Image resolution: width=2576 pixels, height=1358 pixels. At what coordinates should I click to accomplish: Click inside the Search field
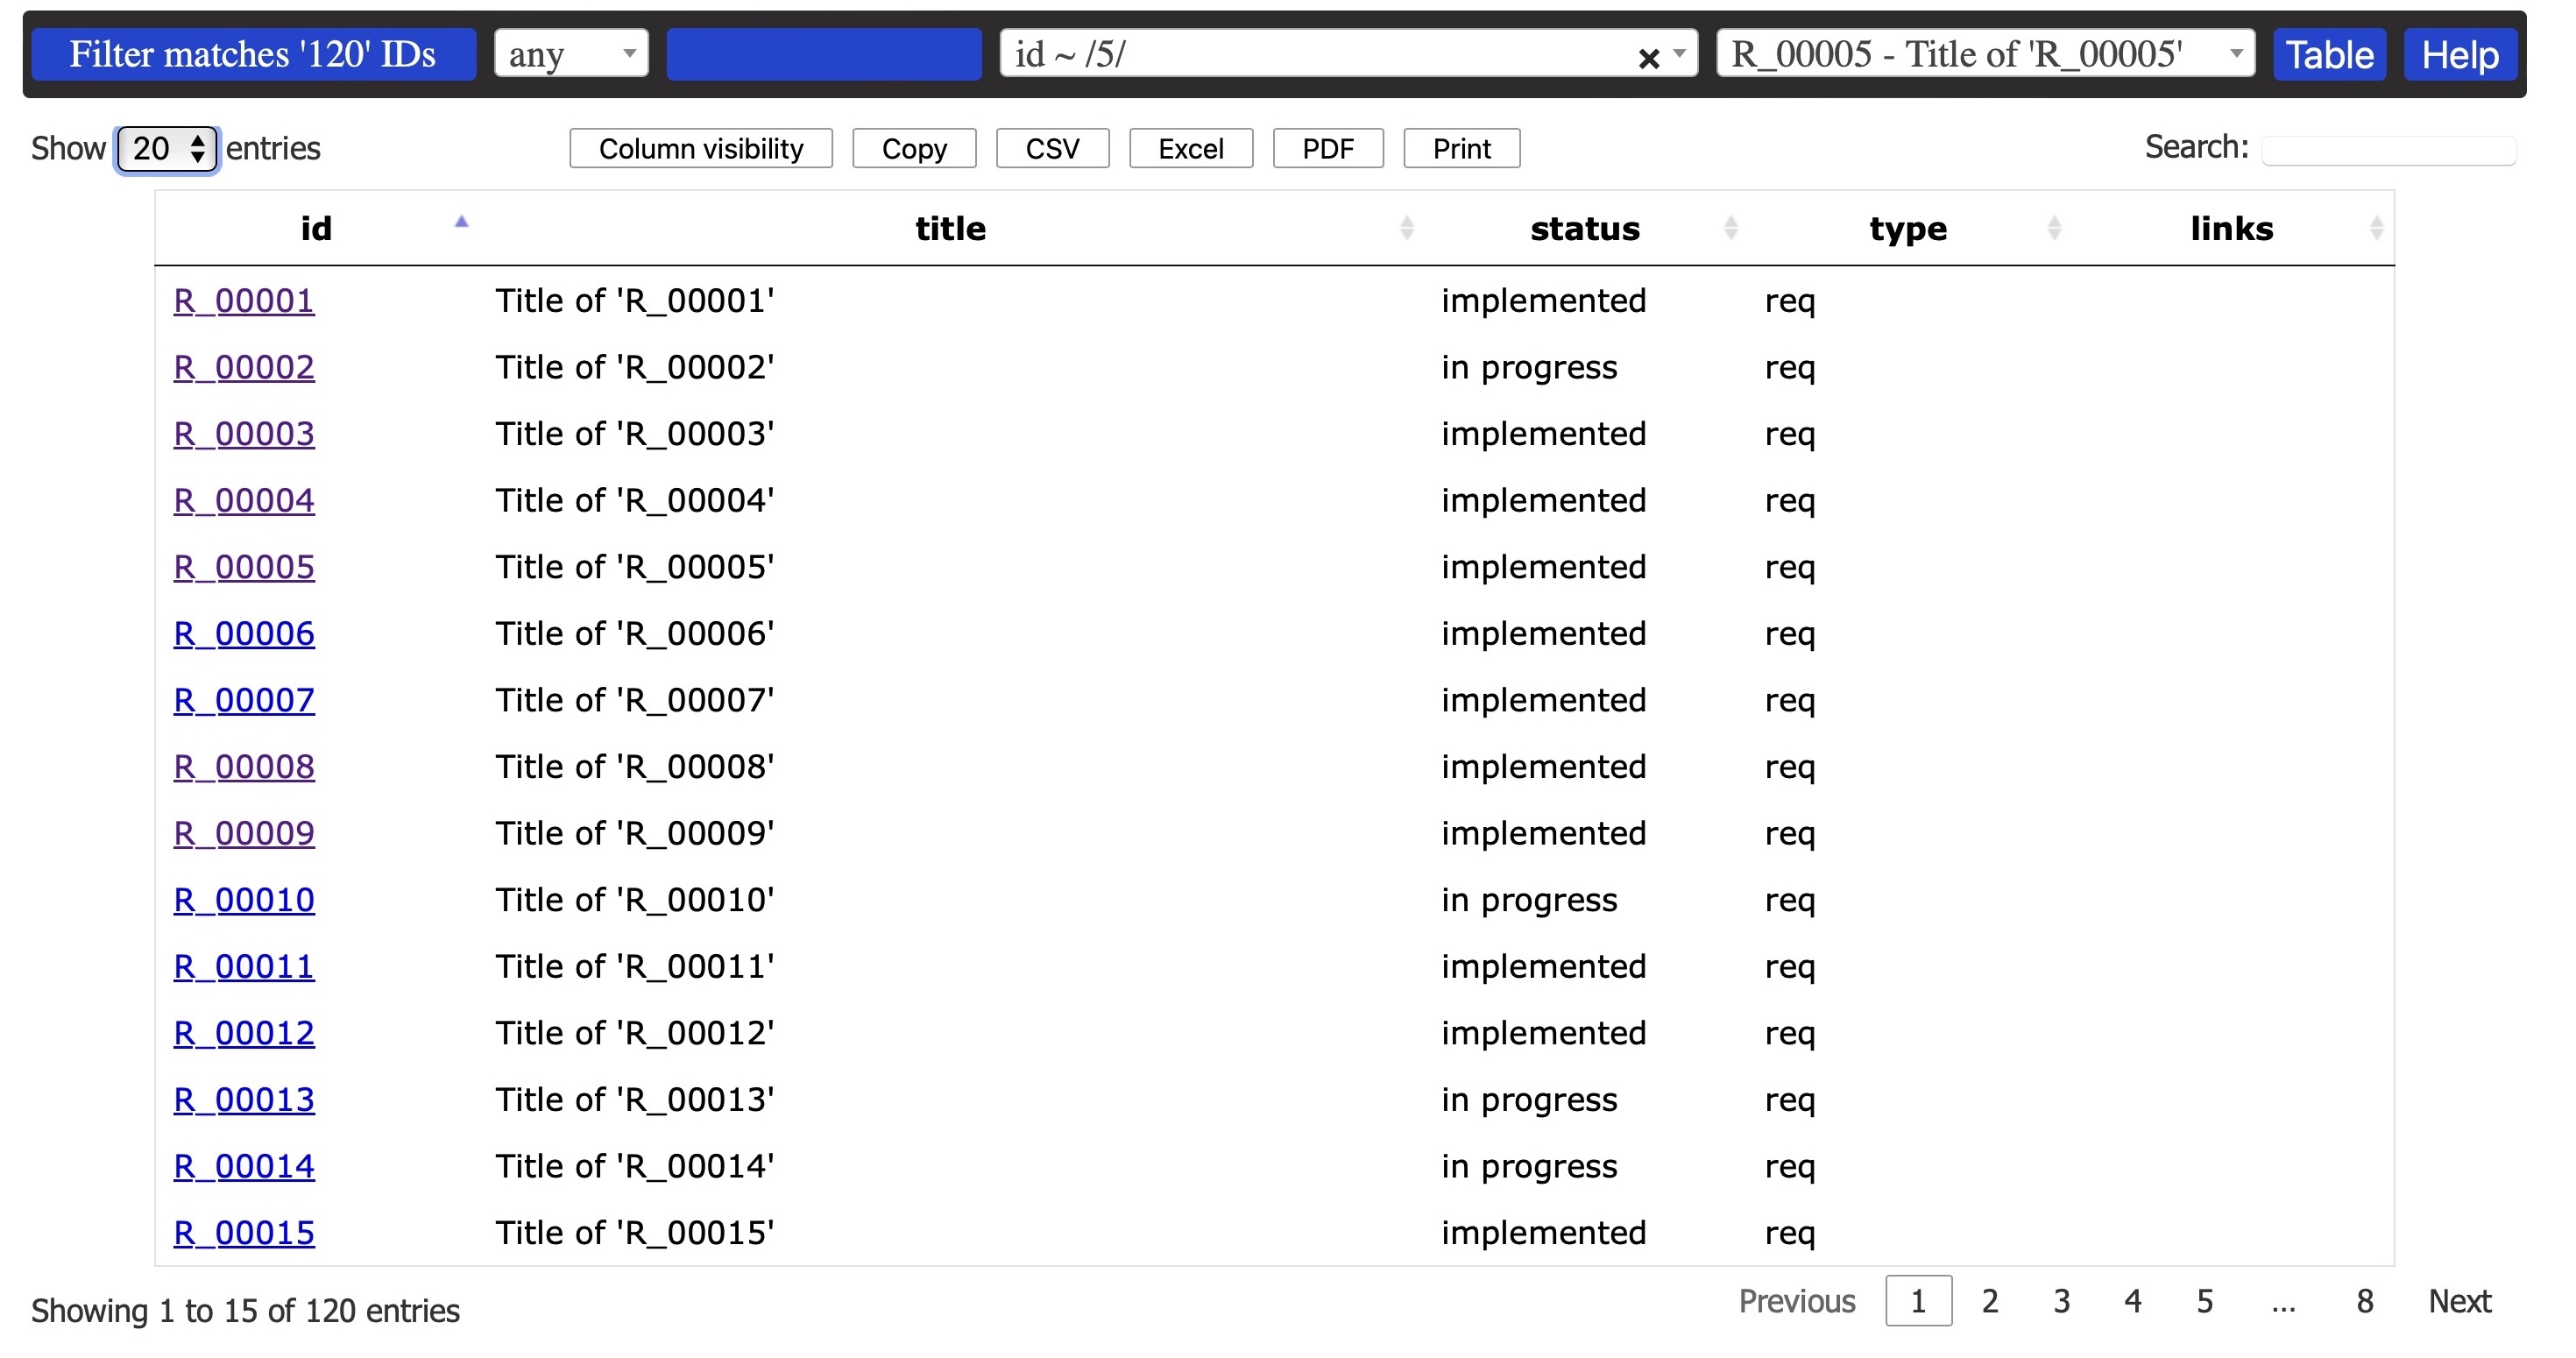[2390, 148]
